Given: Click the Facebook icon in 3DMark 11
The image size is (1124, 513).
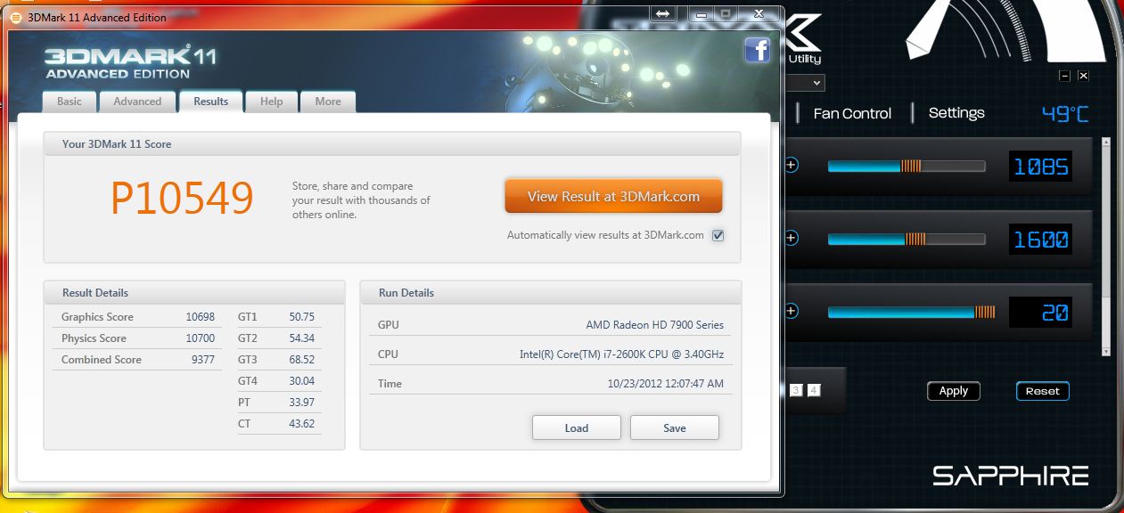Looking at the screenshot, I should pyautogui.click(x=757, y=51).
